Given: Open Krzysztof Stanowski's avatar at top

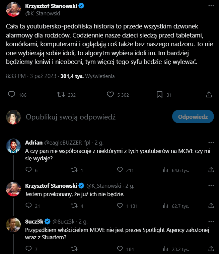Looking at the screenshot, I should pos(13,8).
